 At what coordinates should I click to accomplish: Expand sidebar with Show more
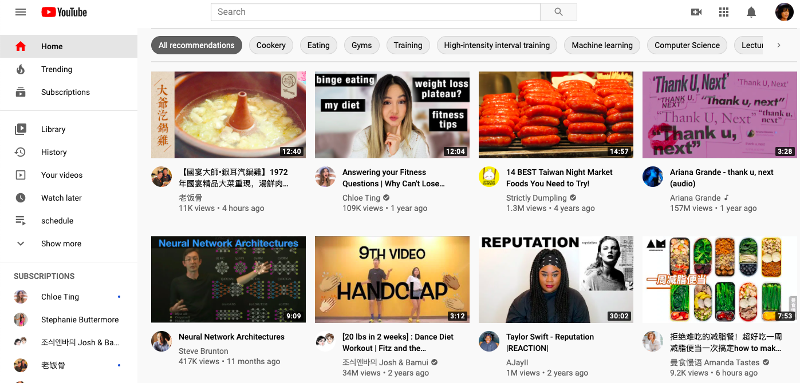pyautogui.click(x=61, y=244)
